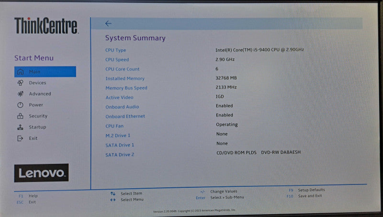Click the 32768 MB memory value
383x217 pixels.
tap(226, 78)
